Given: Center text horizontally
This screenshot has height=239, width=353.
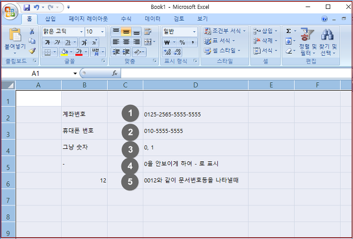Looking at the screenshot, I should [126, 42].
